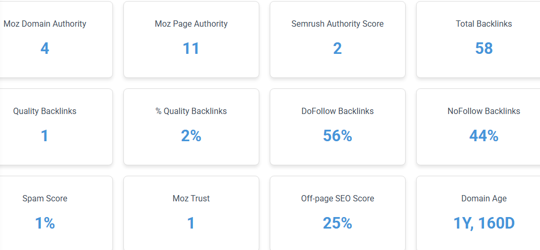The height and width of the screenshot is (250, 540).
Task: Select the Moz Page Authority value 11
Action: [x=191, y=49]
